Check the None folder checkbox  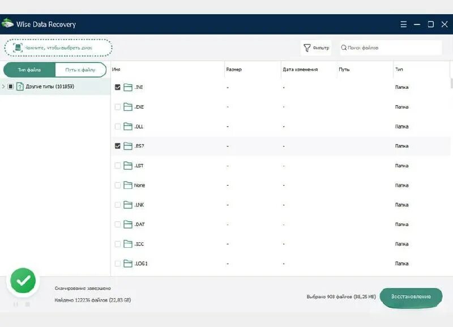(118, 186)
